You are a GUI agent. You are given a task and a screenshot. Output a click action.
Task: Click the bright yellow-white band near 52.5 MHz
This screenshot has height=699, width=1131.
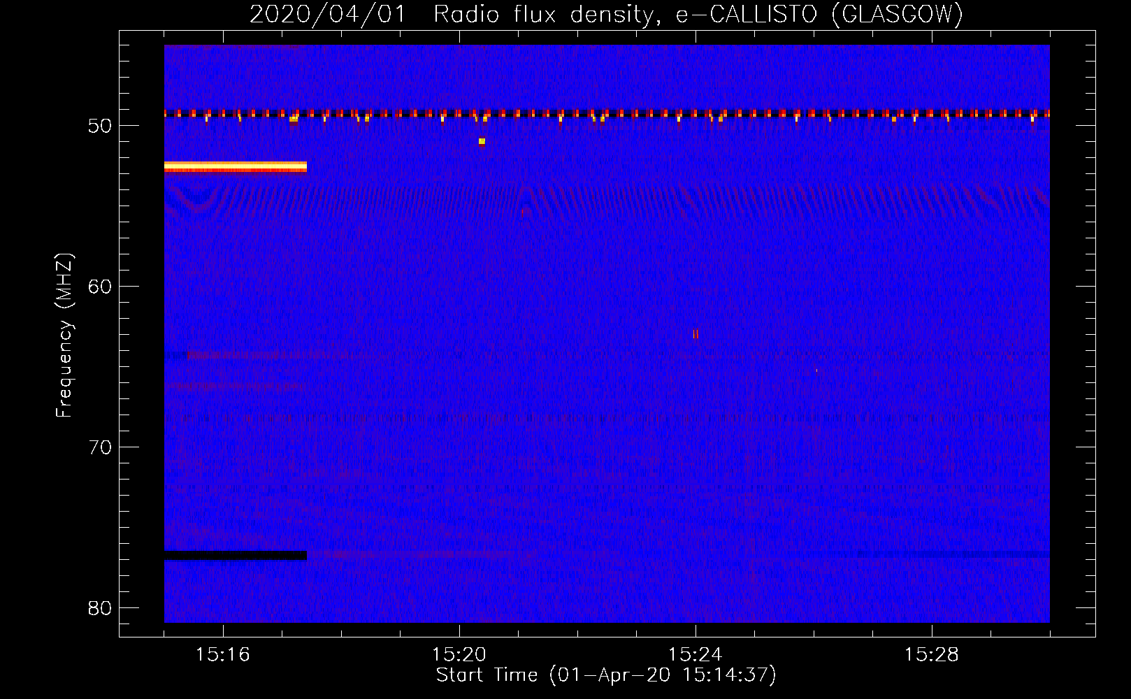236,166
